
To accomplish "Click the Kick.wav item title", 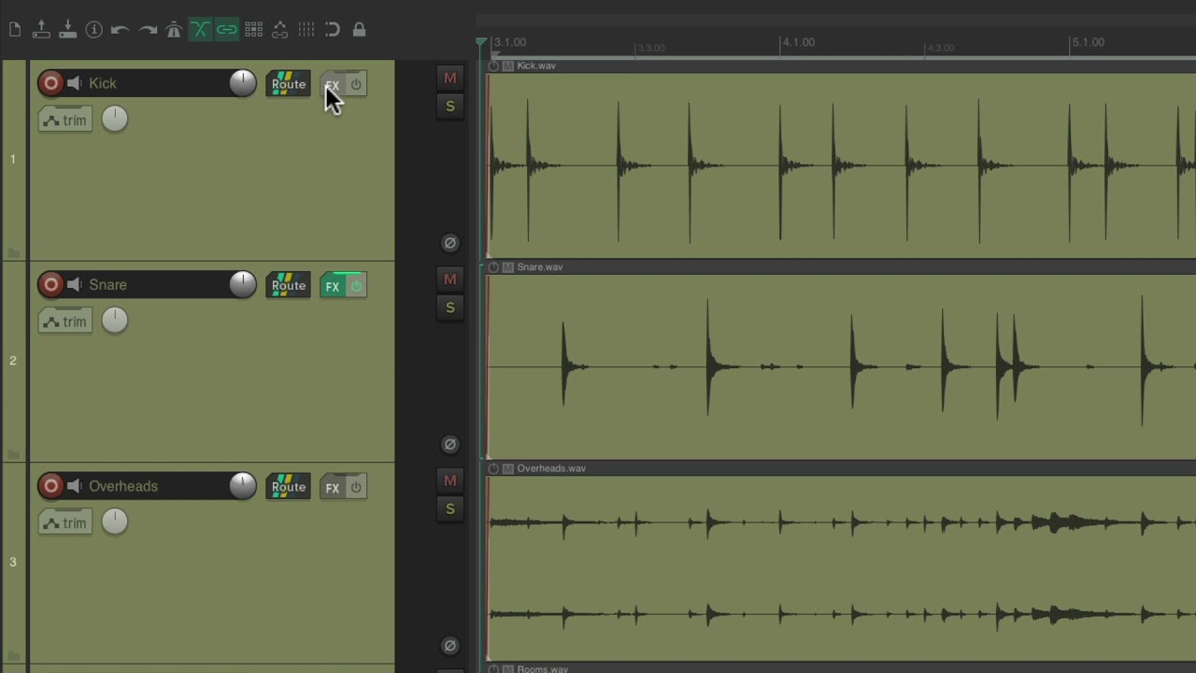I will pyautogui.click(x=536, y=65).
